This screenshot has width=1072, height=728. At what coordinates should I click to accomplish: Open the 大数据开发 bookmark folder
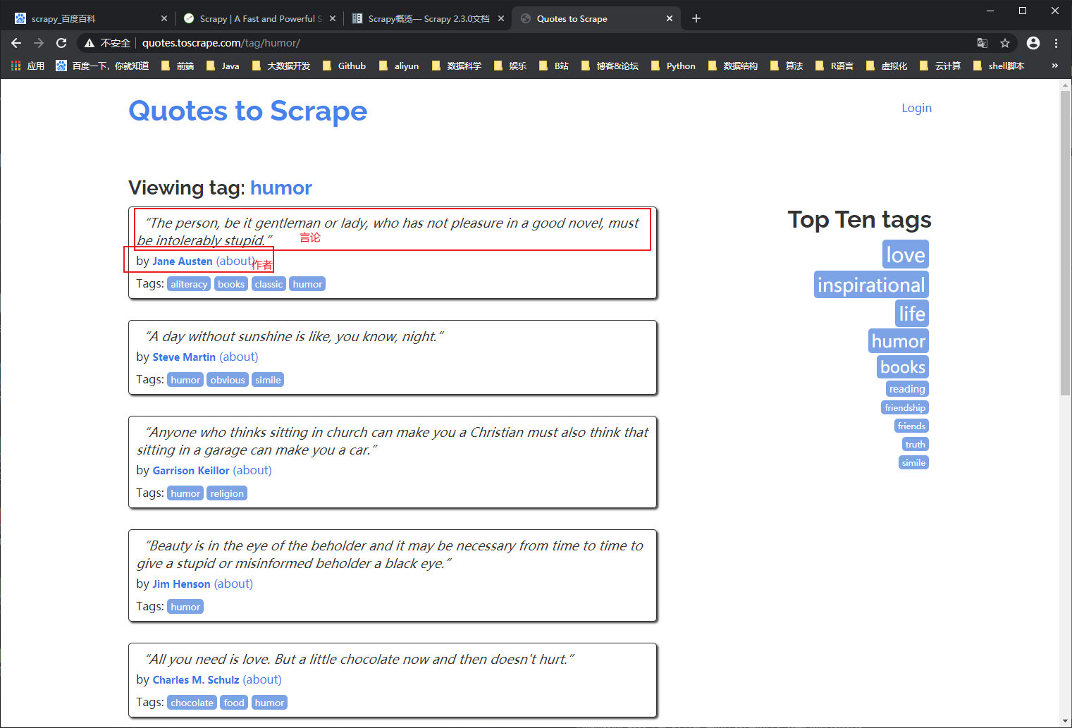pos(281,66)
